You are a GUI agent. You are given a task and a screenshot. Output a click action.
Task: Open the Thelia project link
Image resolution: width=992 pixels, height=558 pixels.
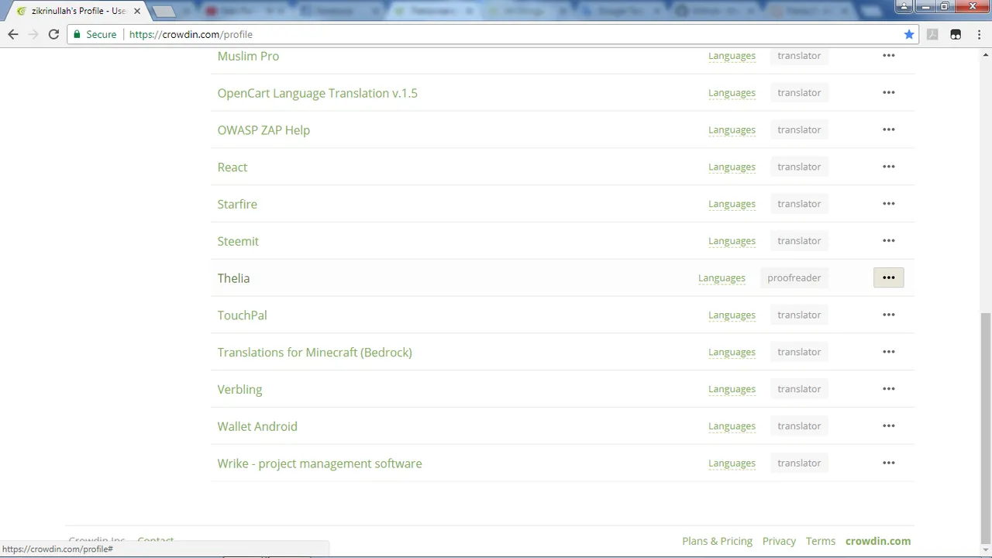tap(233, 278)
